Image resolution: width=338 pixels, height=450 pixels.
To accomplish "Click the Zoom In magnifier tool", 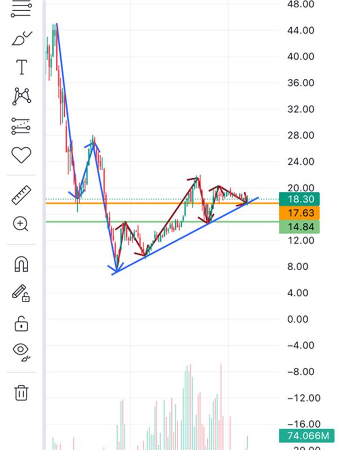I will point(21,224).
